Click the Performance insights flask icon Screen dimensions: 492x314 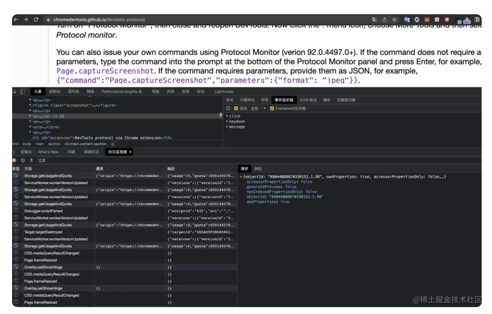(x=140, y=91)
